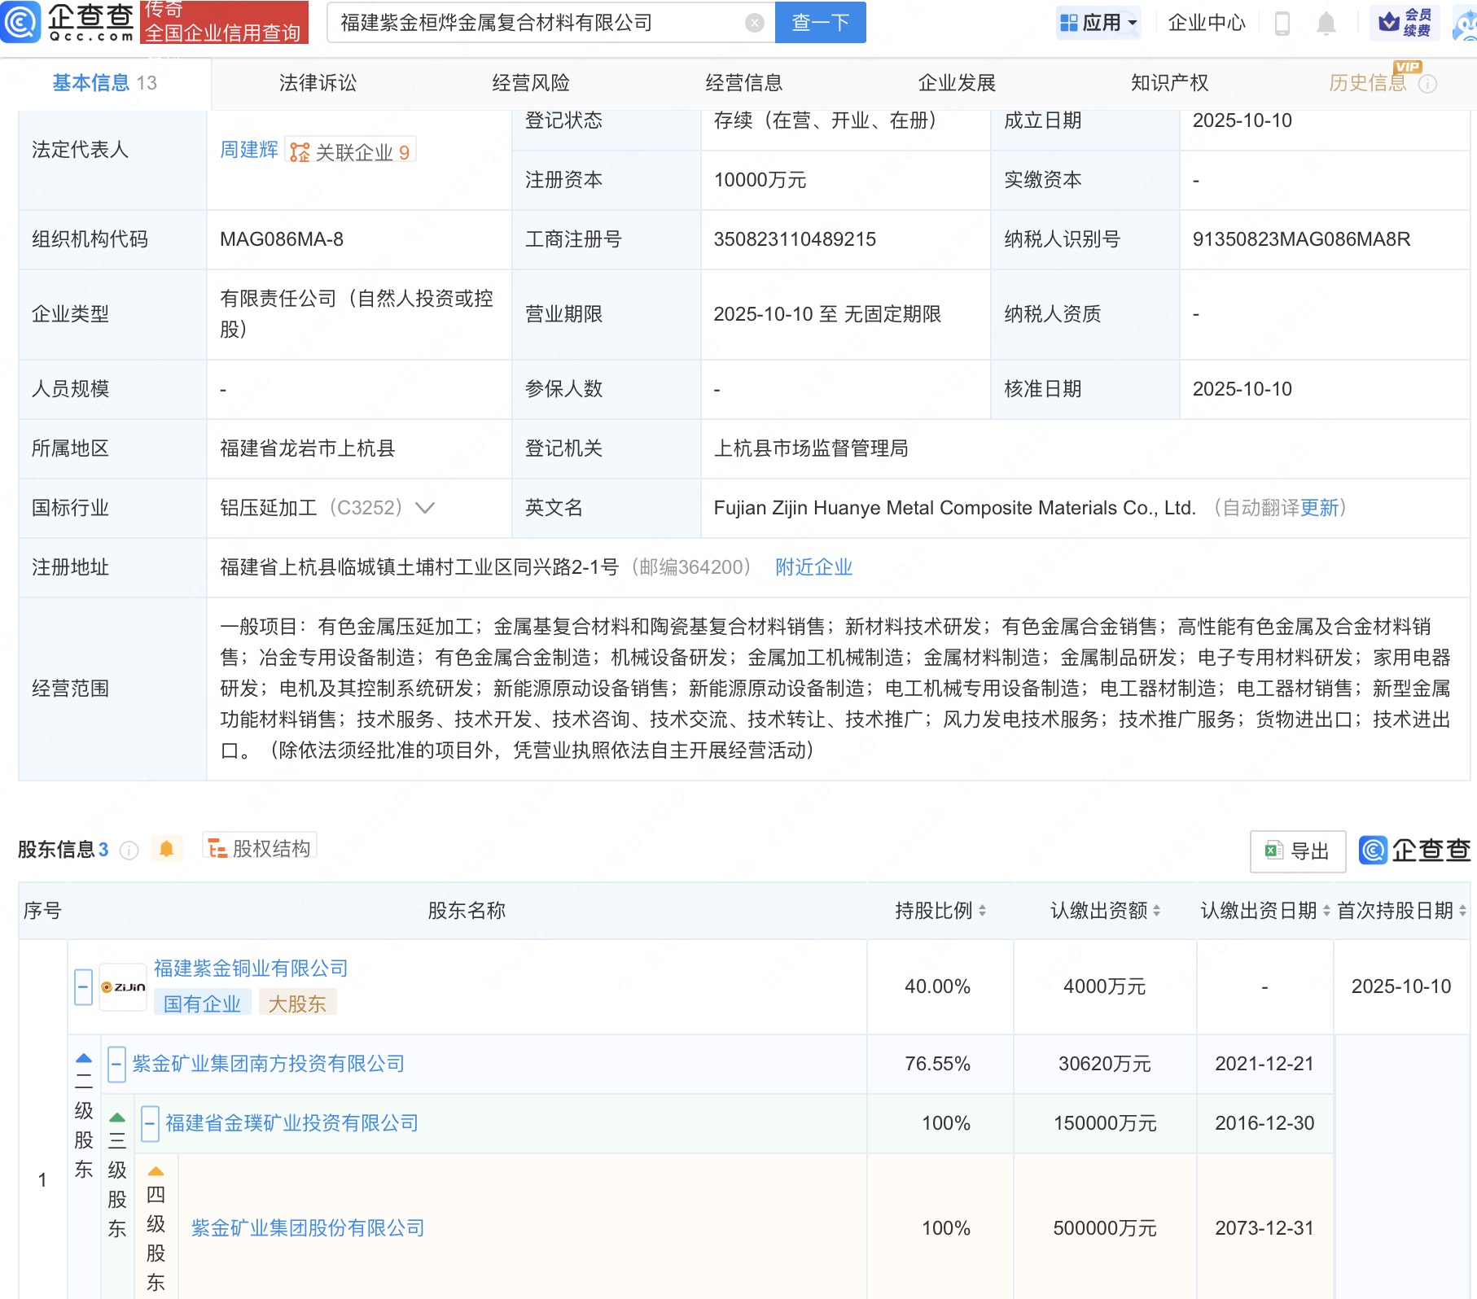Click the shareholder alert bell icon
The height and width of the screenshot is (1299, 1477).
(166, 850)
